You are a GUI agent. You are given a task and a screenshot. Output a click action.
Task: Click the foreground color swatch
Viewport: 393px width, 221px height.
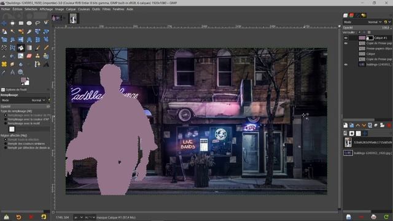[x=23, y=80]
